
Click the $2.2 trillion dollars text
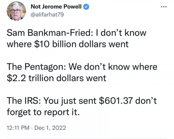click(x=45, y=78)
